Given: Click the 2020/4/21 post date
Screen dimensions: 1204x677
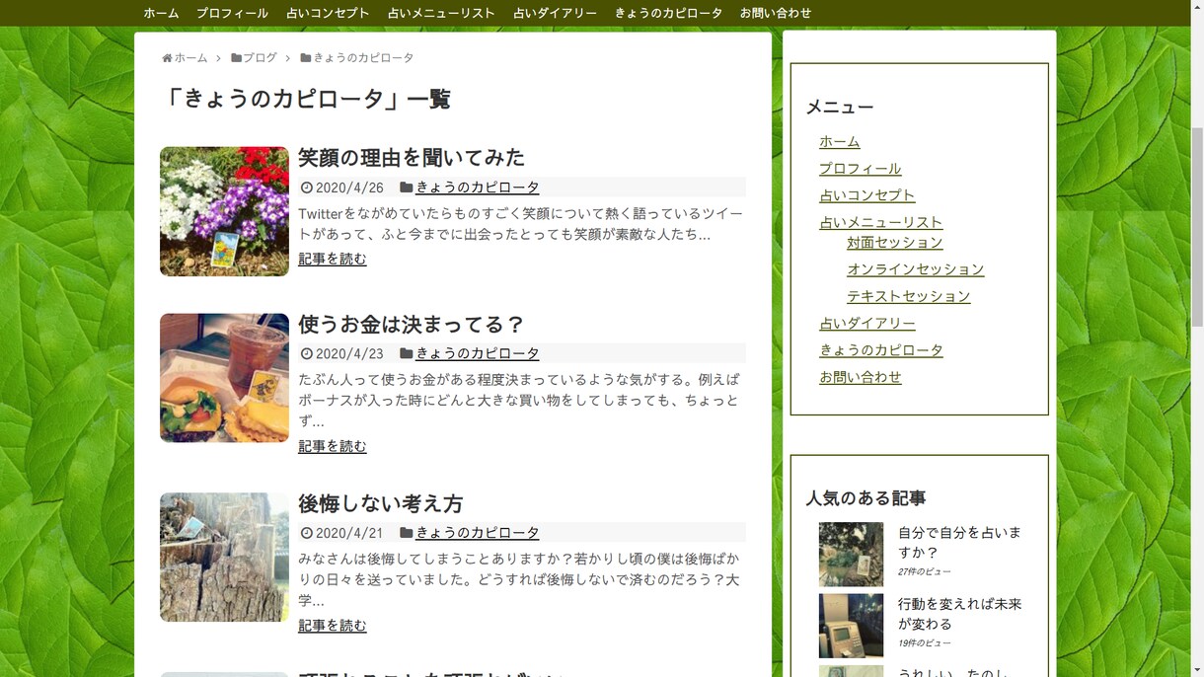Looking at the screenshot, I should point(349,533).
